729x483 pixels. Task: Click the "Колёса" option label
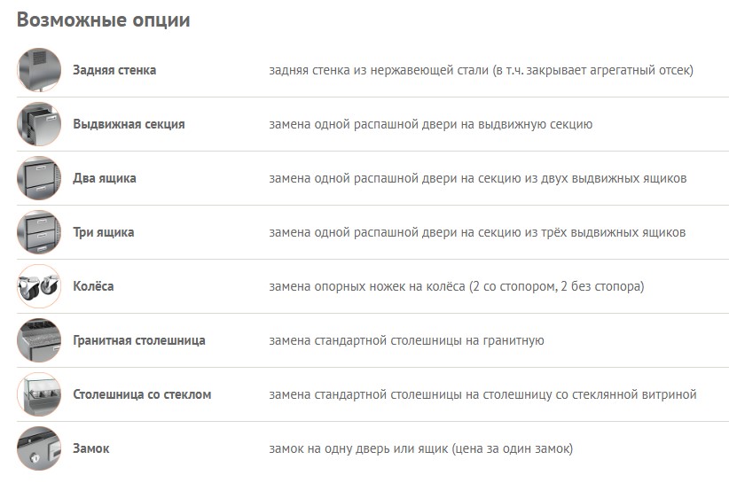(93, 286)
